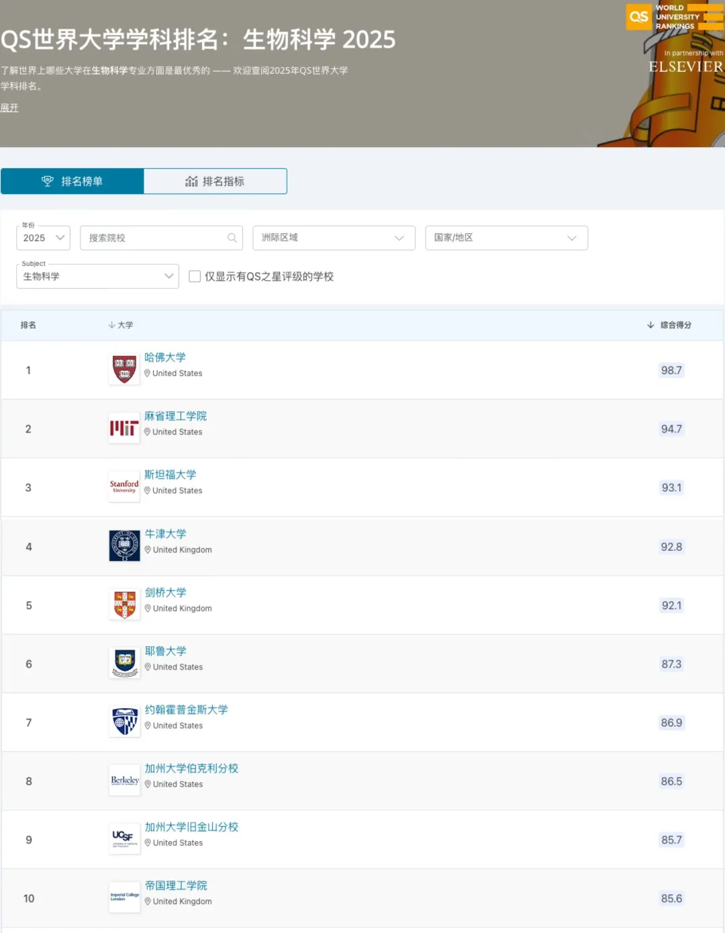Image resolution: width=725 pixels, height=933 pixels.
Task: Click the ELSEVIER partner logo text
Action: coord(686,66)
